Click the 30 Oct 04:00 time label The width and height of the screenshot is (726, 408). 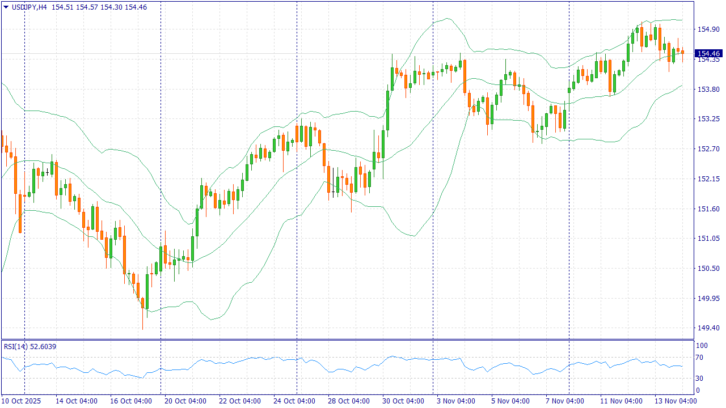pos(403,401)
